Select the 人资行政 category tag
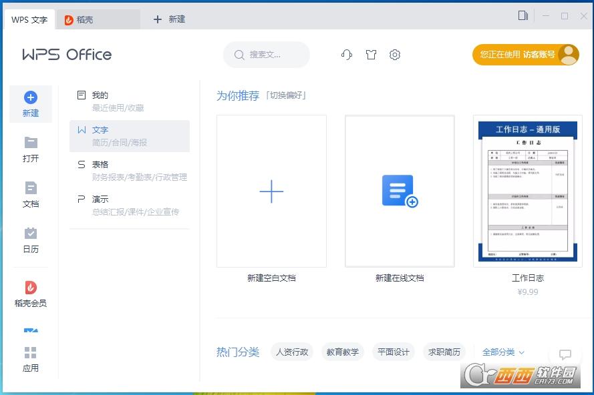Screen dimensions: 594x395 point(292,352)
